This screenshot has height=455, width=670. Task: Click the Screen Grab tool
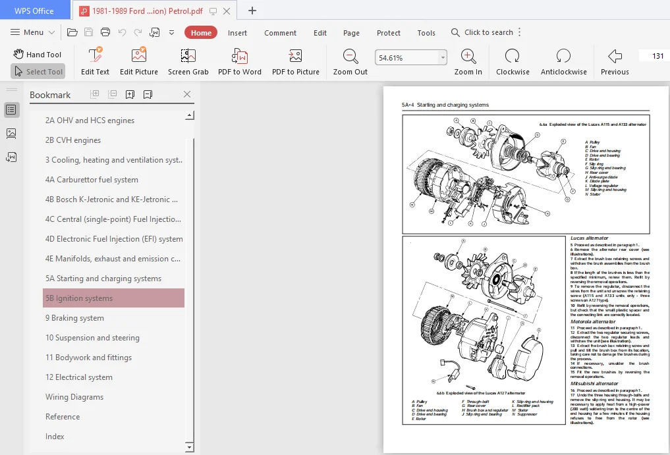point(188,61)
